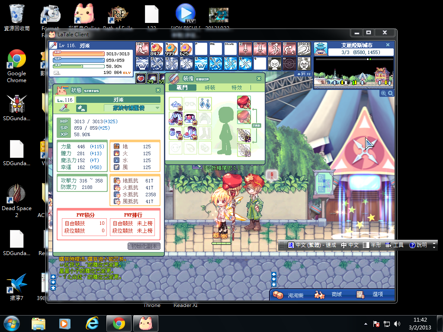This screenshot has height=332, width=443.
Task: Click the heart buff status icon
Action: 141,79
